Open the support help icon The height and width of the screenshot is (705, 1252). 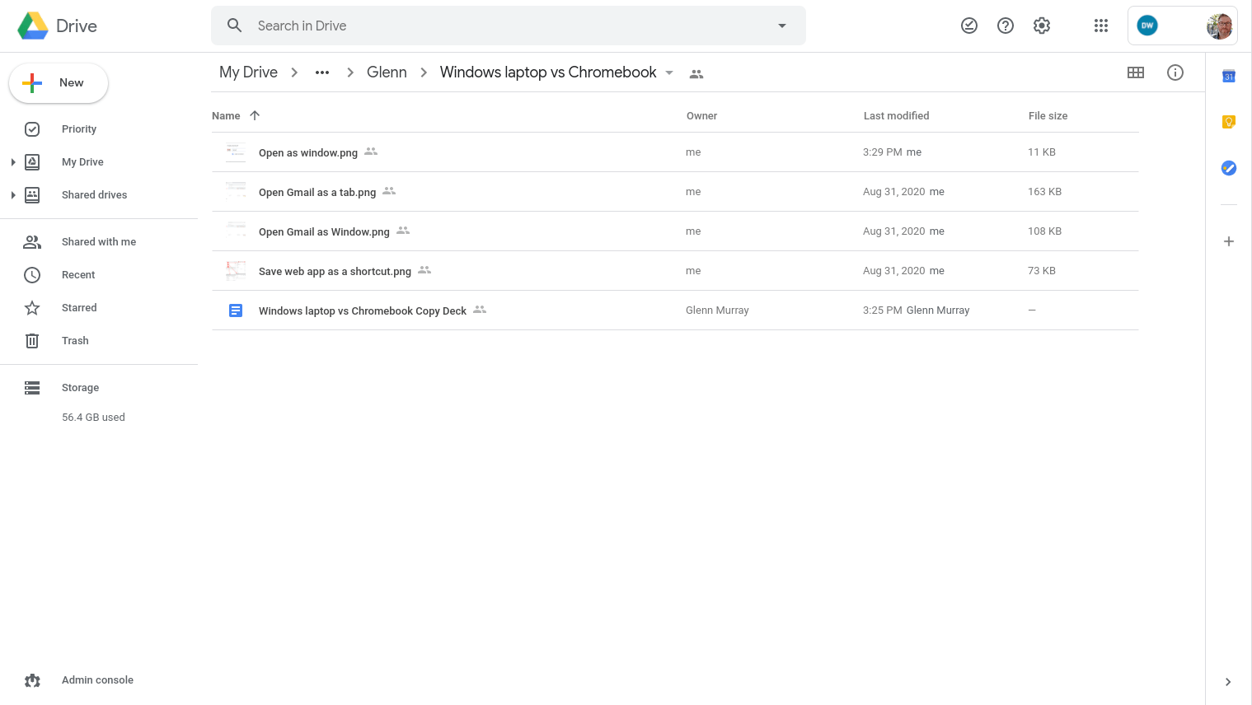(1005, 26)
